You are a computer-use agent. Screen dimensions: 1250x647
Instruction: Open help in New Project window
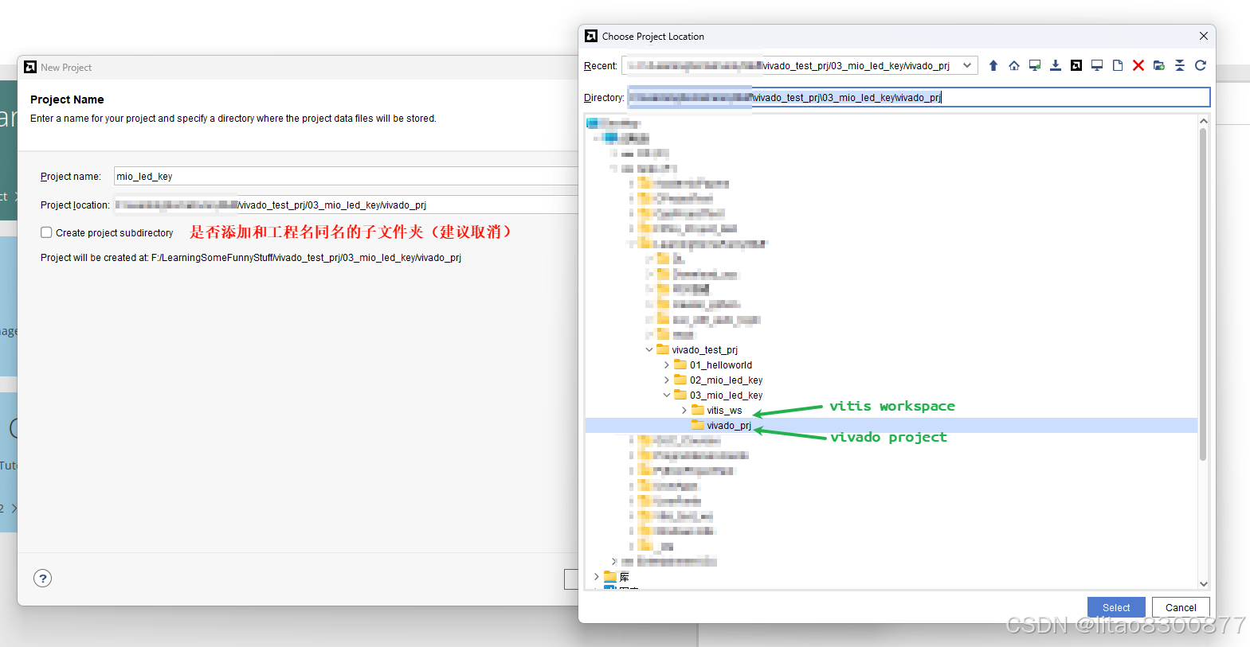43,579
